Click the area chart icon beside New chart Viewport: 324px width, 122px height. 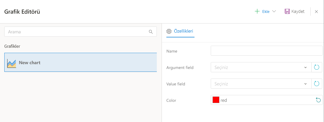click(x=12, y=63)
